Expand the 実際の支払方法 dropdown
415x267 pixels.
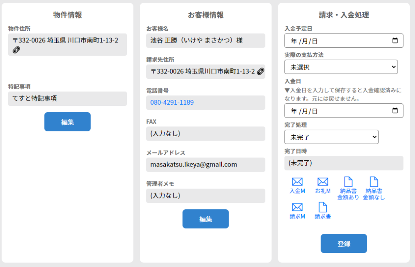[x=341, y=67]
